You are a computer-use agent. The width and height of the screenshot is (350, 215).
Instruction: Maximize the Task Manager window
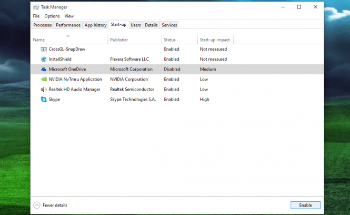coord(299,7)
